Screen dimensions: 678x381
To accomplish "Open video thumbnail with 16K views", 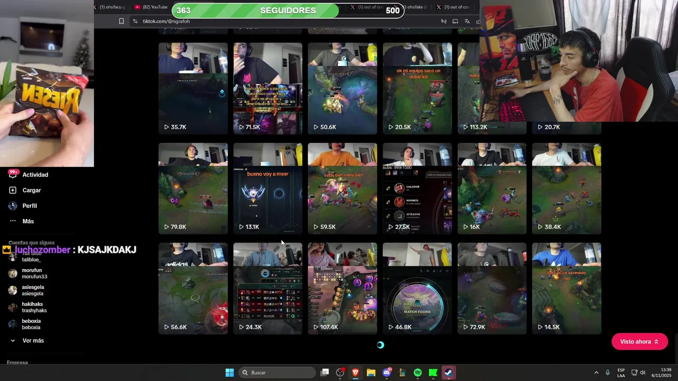I will point(492,188).
